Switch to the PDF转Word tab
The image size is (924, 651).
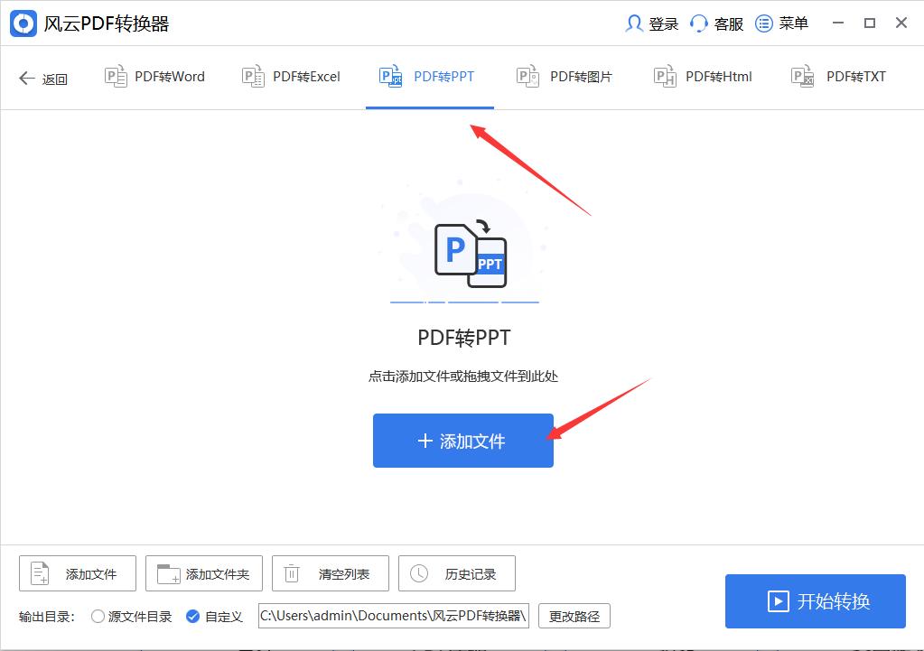pyautogui.click(x=154, y=76)
